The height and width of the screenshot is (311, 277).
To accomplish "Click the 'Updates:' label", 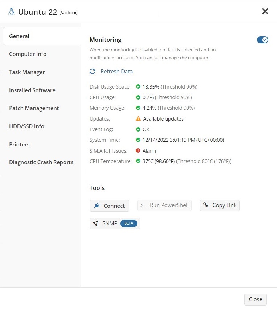I will click(x=100, y=119).
